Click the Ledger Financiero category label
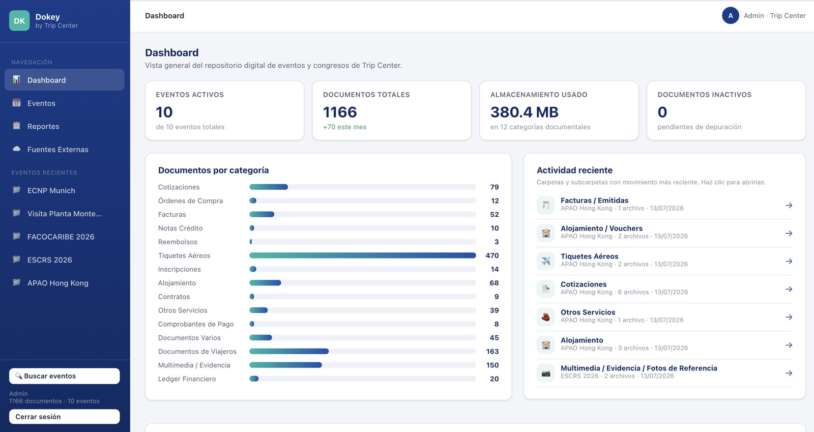The height and width of the screenshot is (432, 814). pos(187,379)
